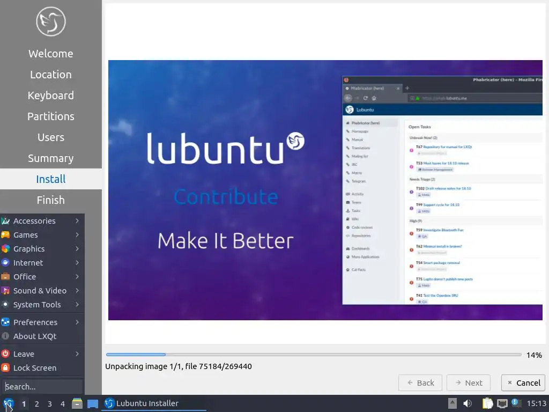Viewport: 549px width, 412px height.
Task: Click the Graphics category icon
Action: point(5,249)
